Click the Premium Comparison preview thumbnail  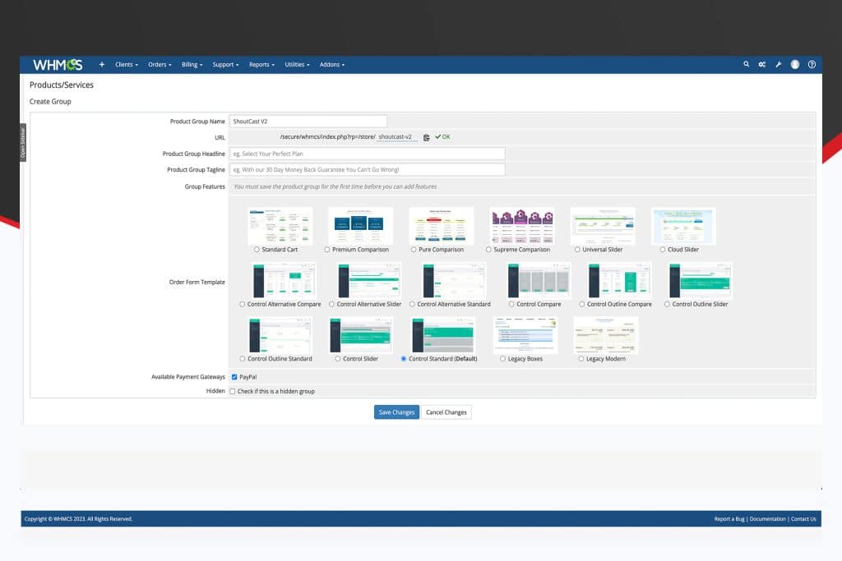tap(360, 226)
